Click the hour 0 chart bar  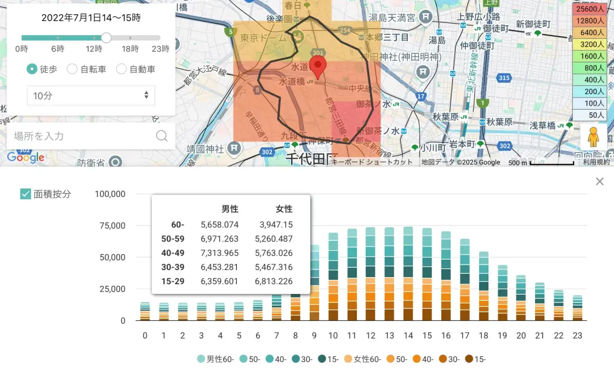[x=145, y=311]
